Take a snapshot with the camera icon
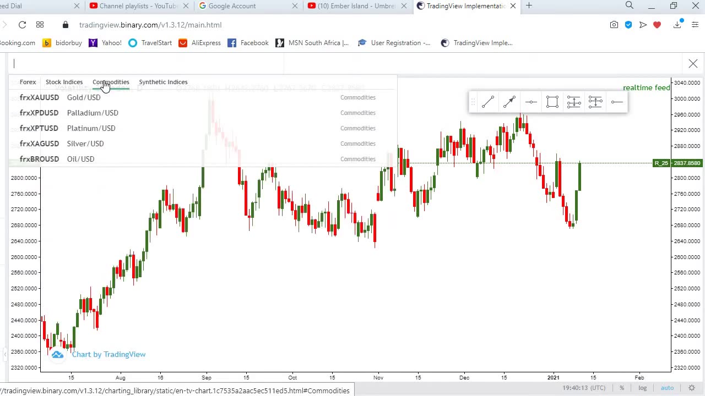 614,25
